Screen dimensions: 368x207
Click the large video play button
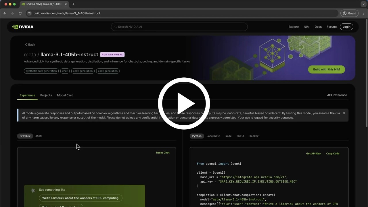(x=184, y=103)
